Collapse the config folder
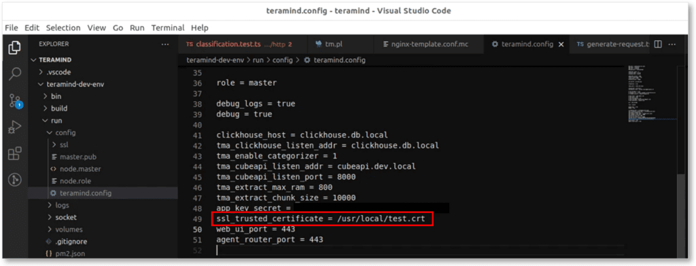The height and width of the screenshot is (266, 696). click(49, 132)
